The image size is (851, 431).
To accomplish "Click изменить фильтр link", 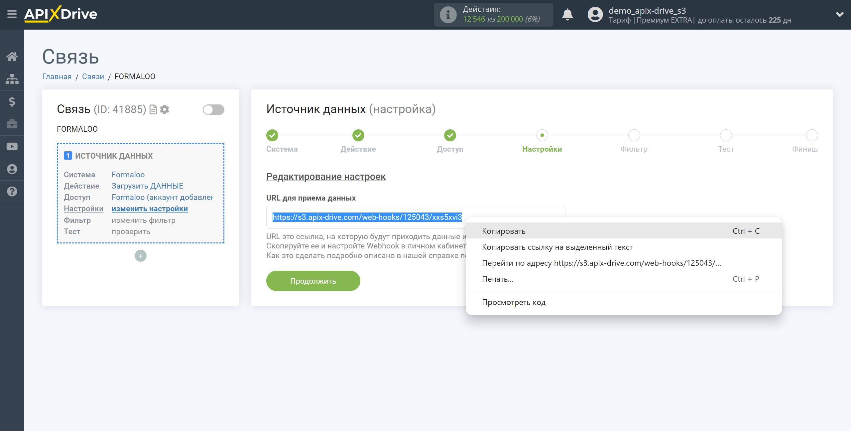I will pos(144,220).
